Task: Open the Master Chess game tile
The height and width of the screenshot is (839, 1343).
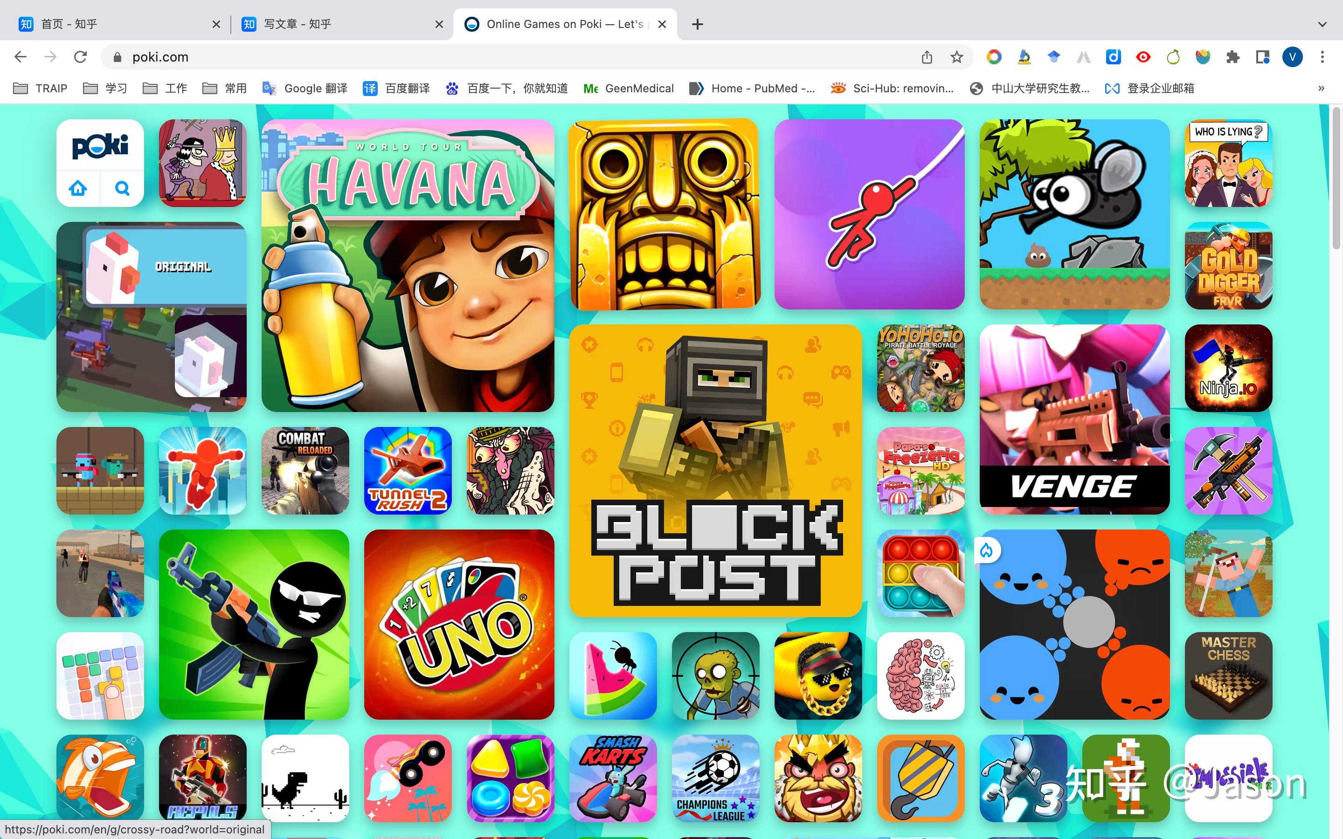Action: click(x=1228, y=675)
